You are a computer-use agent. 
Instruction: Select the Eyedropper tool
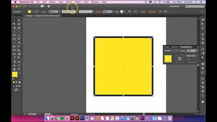14,58
